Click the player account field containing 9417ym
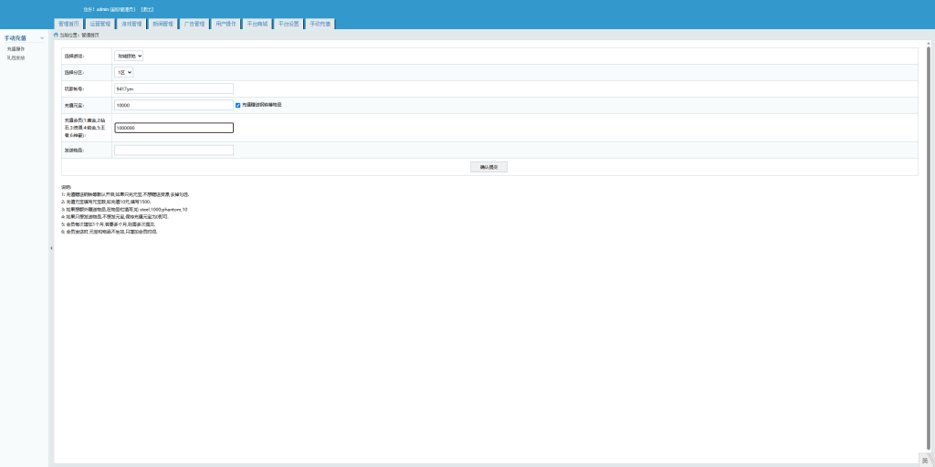Screen dimensions: 935x467 point(173,88)
